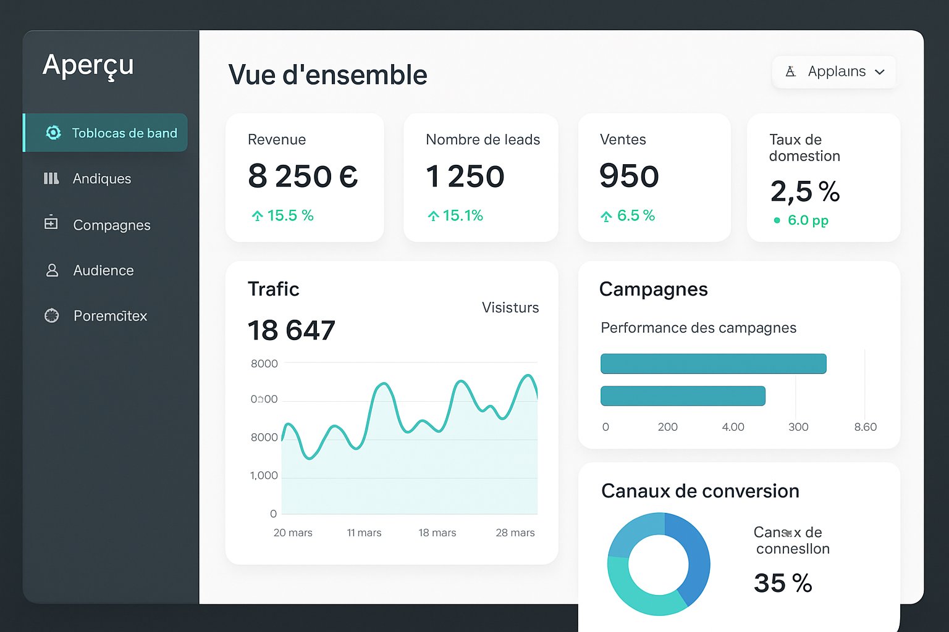Click the 15.1% leads change
The width and height of the screenshot is (949, 632).
point(463,215)
